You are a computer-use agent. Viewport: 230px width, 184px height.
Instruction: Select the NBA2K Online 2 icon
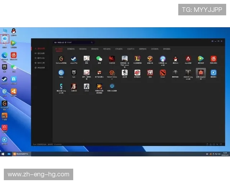tap(112, 72)
